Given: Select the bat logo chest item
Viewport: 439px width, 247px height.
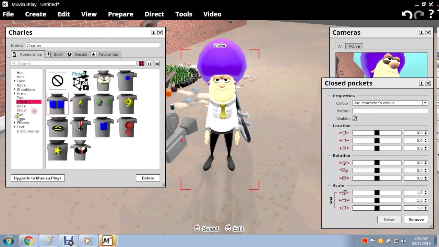Looking at the screenshot, I should point(57,127).
